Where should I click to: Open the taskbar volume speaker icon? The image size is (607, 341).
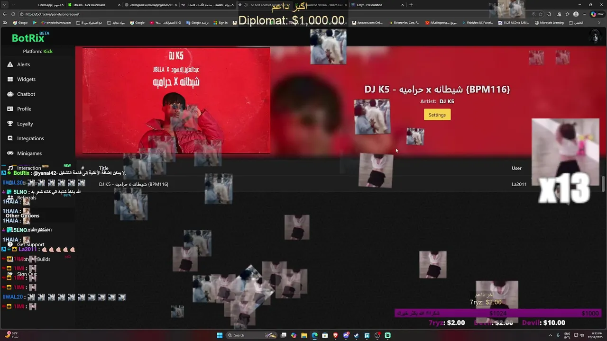(581, 335)
